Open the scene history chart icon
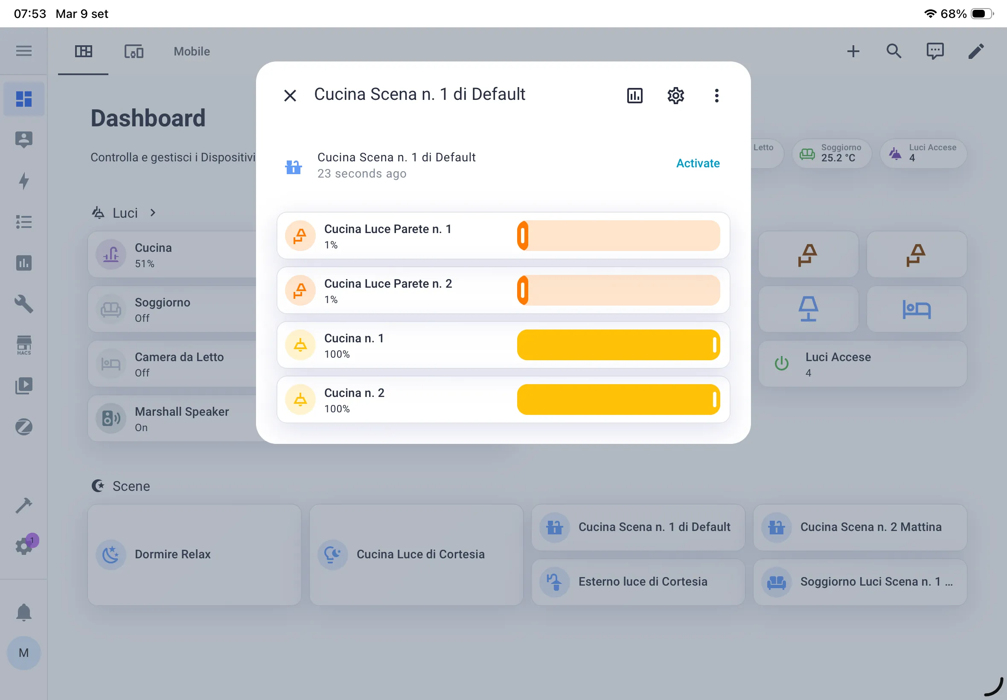This screenshot has height=700, width=1007. point(634,95)
